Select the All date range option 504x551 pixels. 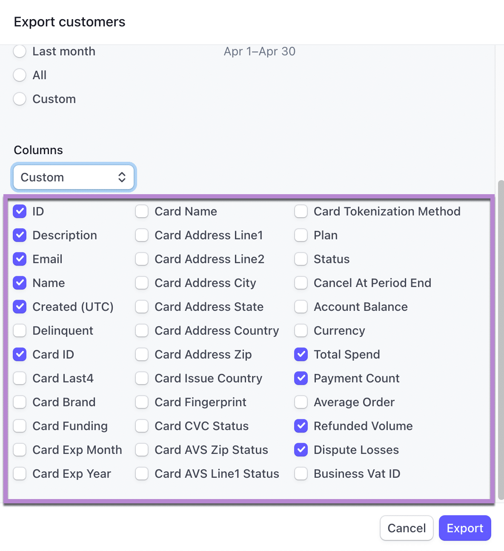click(x=20, y=75)
